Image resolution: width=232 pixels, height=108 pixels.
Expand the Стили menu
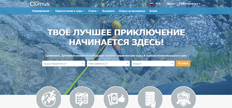pyautogui.click(x=93, y=11)
